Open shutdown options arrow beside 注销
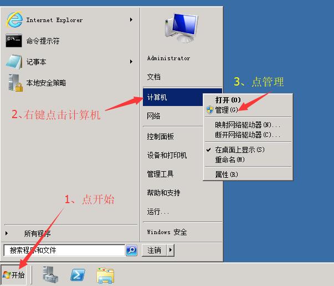 (x=170, y=251)
